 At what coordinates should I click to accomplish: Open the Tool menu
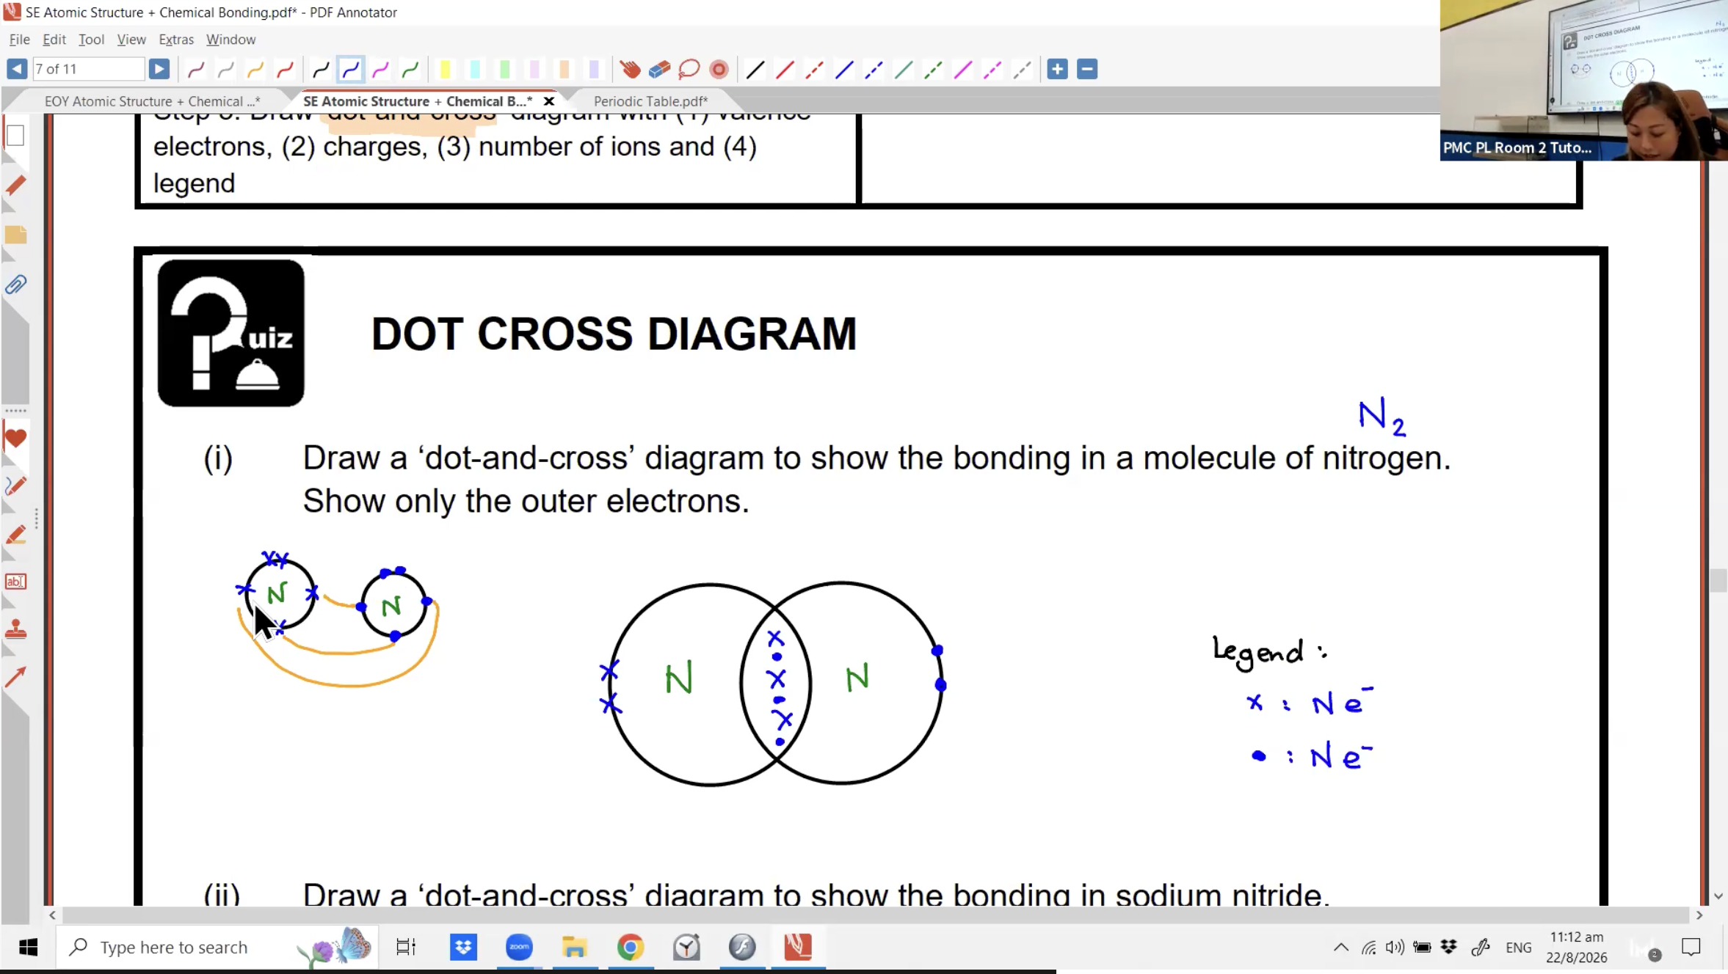[91, 40]
